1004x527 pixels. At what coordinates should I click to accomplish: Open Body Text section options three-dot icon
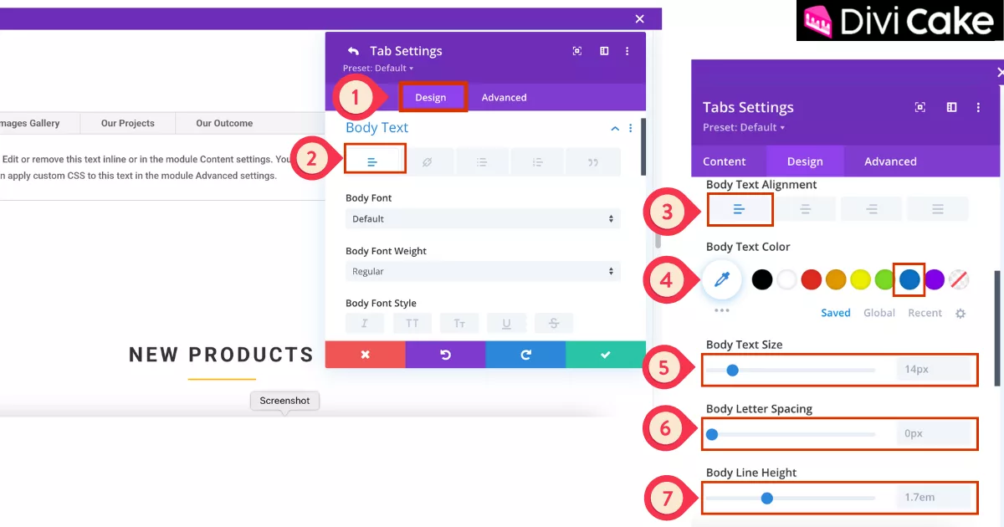tap(631, 129)
